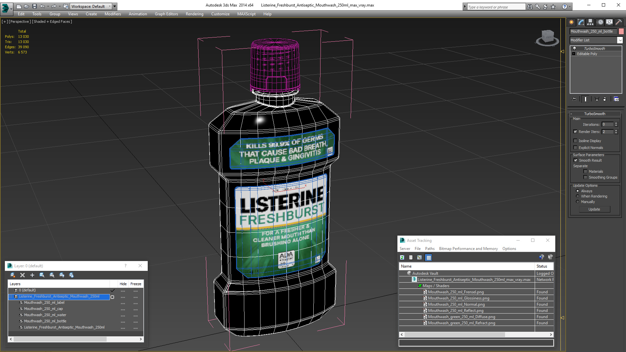Toggle the Render Iters checkbox
The width and height of the screenshot is (626, 352).
[x=575, y=132]
